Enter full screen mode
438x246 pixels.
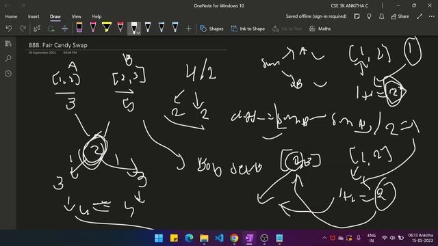pyautogui.click(x=420, y=16)
